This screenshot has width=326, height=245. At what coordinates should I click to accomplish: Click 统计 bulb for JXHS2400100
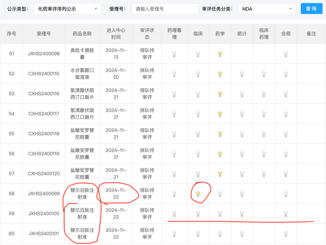point(242,214)
